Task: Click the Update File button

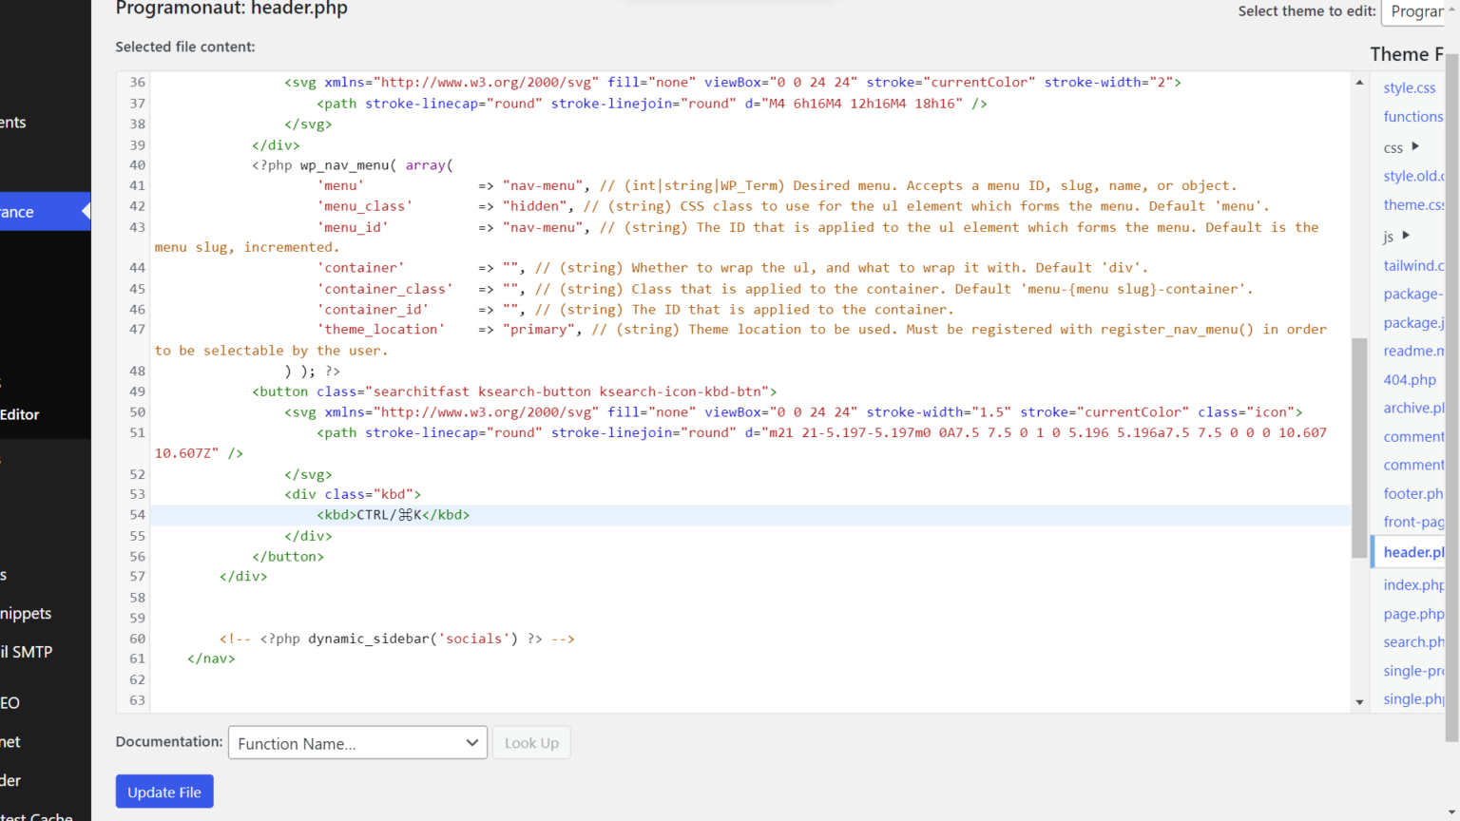Action: coord(164,792)
